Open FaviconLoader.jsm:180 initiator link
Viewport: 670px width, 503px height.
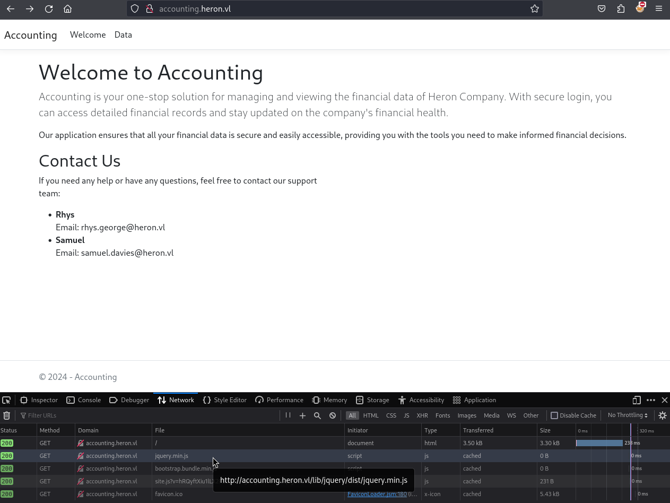pos(377,494)
